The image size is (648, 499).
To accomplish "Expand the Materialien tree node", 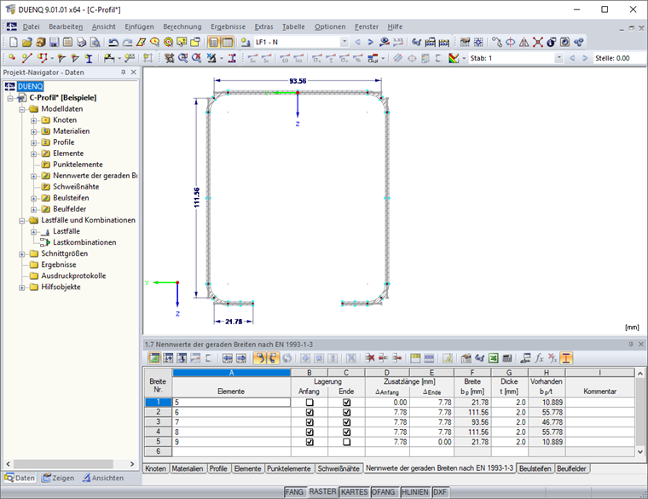I will pyautogui.click(x=34, y=132).
